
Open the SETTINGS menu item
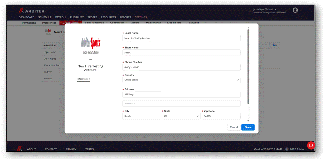pos(141,17)
